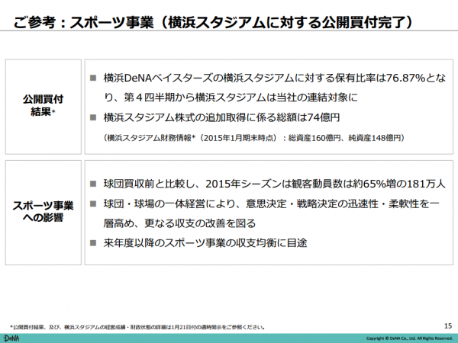Click the 第４四半期から連結対象 line
This screenshot has width=458, height=343.
tap(231, 98)
